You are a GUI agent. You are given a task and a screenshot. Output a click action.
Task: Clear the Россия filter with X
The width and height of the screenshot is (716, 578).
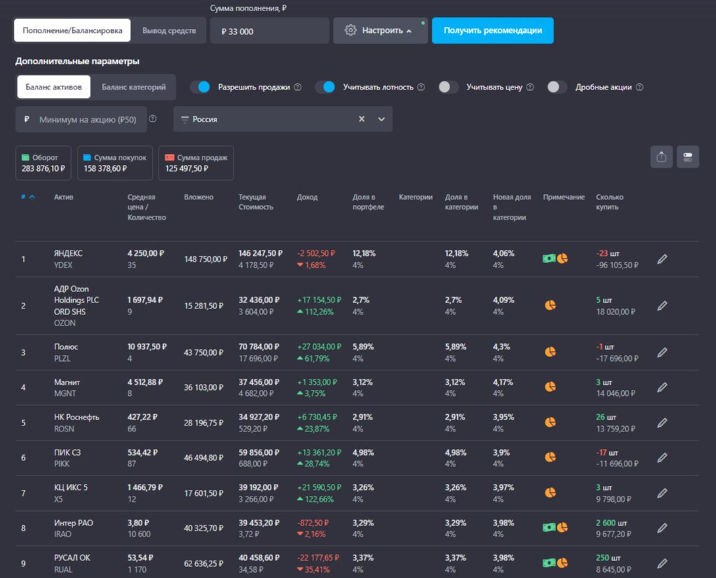point(362,119)
